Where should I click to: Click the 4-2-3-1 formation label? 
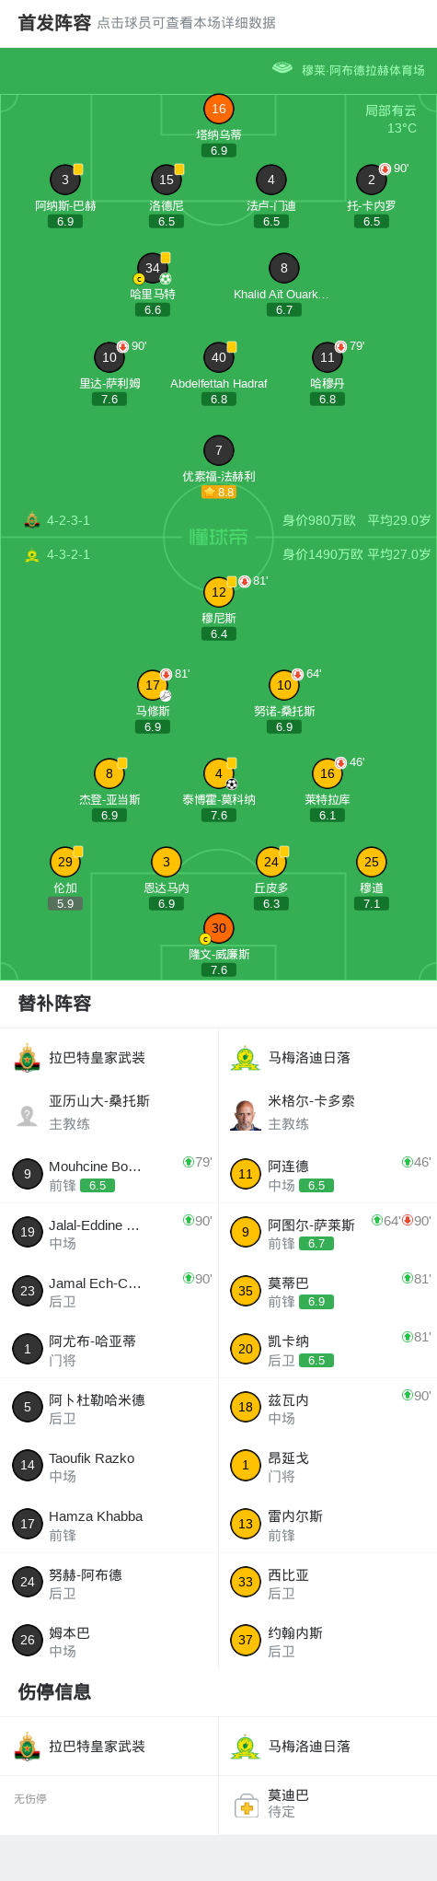68,520
